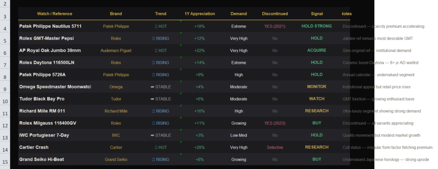Click the Audemars Piguet brand cell
The image size is (438, 169).
point(116,51)
